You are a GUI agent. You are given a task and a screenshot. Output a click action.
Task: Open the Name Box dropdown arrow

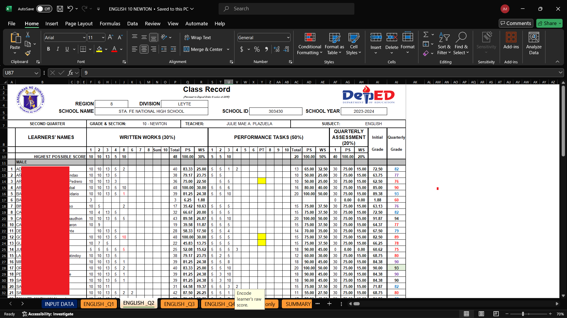[36, 73]
